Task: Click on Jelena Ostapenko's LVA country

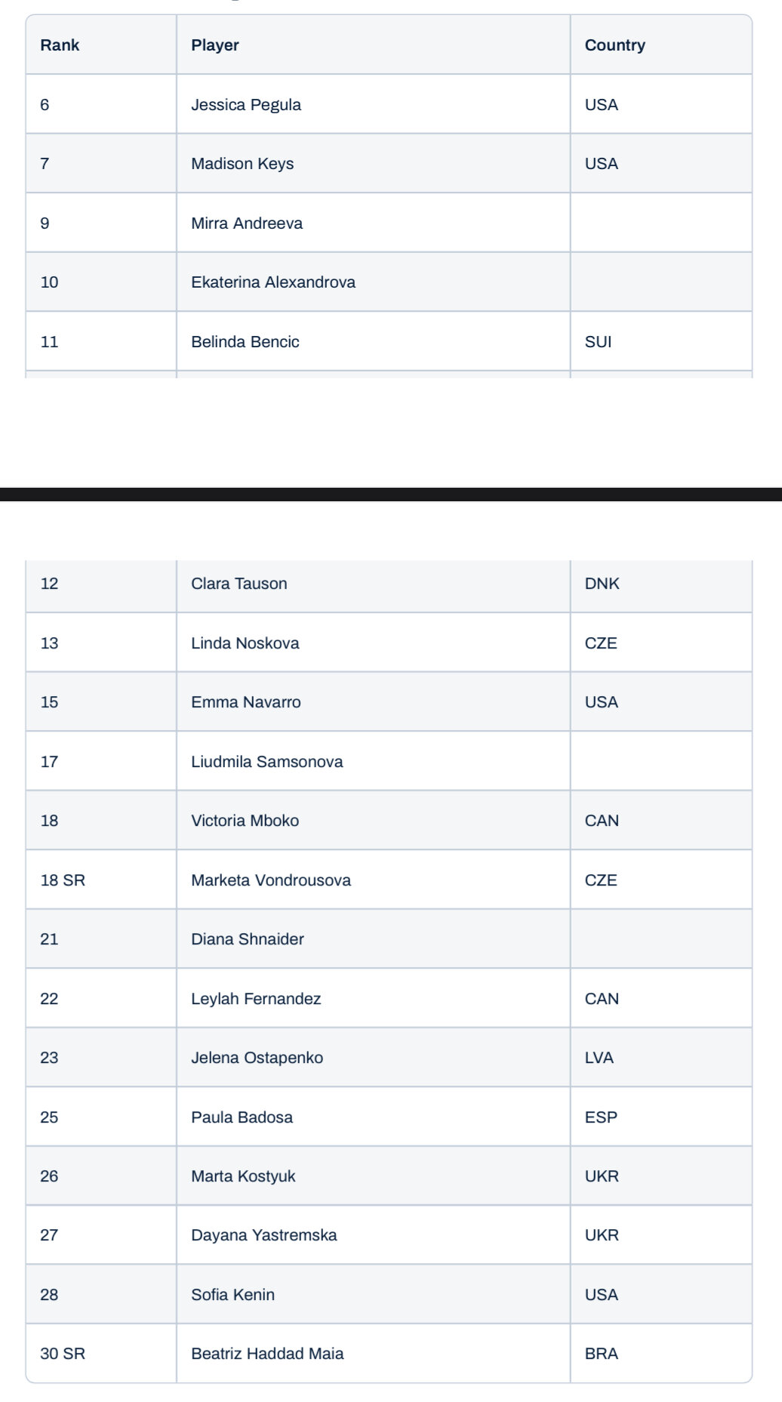Action: click(x=599, y=1058)
